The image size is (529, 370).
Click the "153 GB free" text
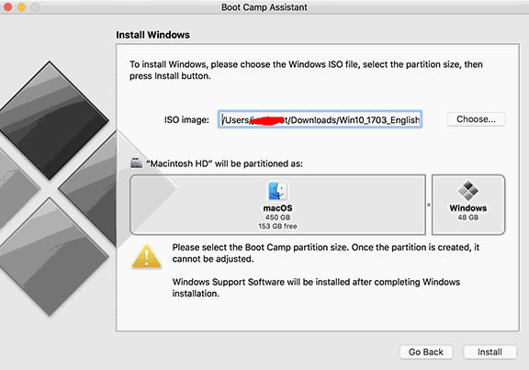(x=277, y=227)
